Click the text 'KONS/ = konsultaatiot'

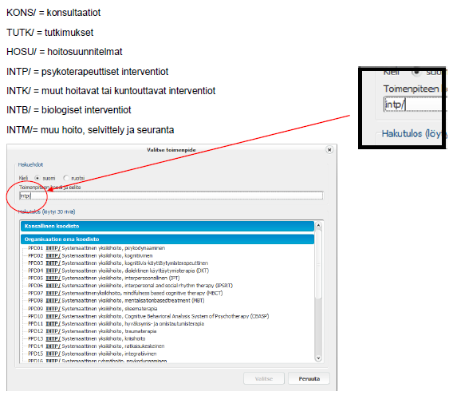pos(53,13)
